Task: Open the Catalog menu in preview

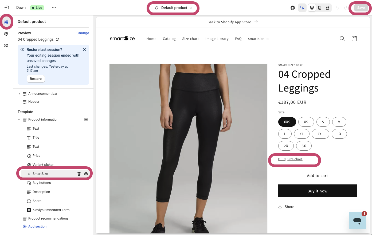Action: coord(169,39)
